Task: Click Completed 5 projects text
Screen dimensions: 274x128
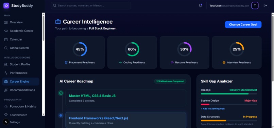Action: (x=82, y=101)
